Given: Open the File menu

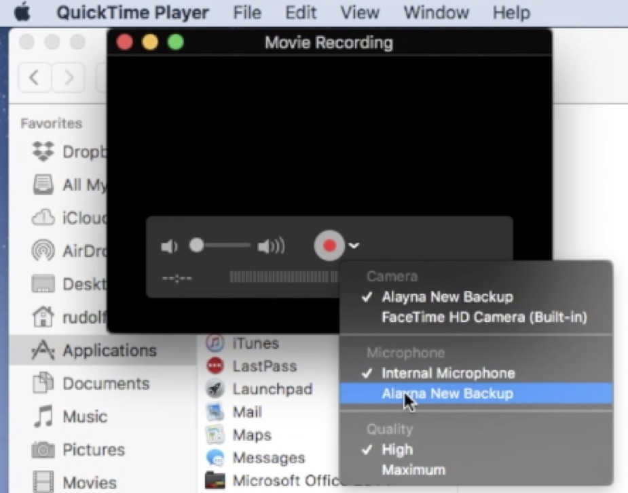Looking at the screenshot, I should click(247, 13).
